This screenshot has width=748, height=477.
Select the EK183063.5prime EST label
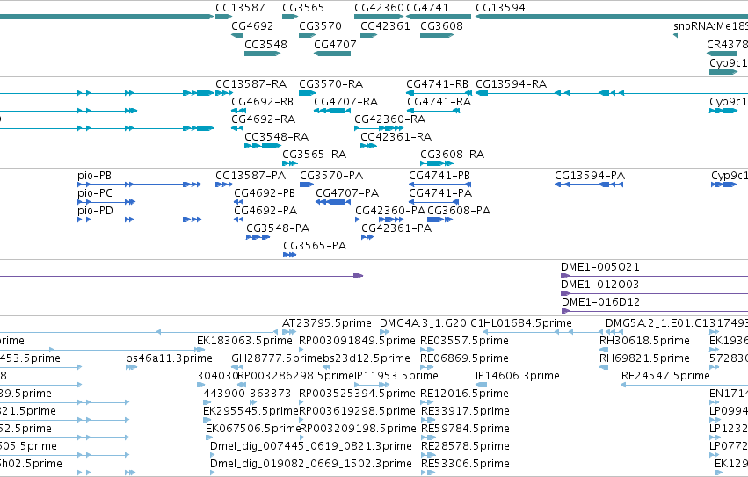tap(244, 341)
